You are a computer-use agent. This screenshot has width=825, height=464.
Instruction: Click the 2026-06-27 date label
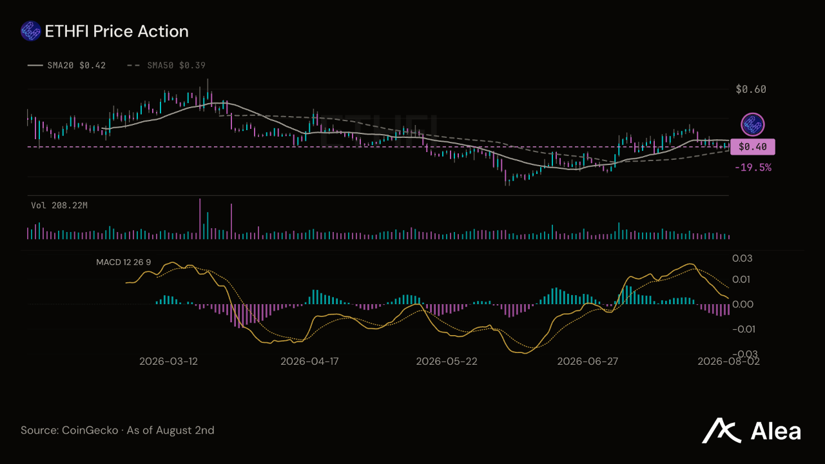tap(588, 362)
